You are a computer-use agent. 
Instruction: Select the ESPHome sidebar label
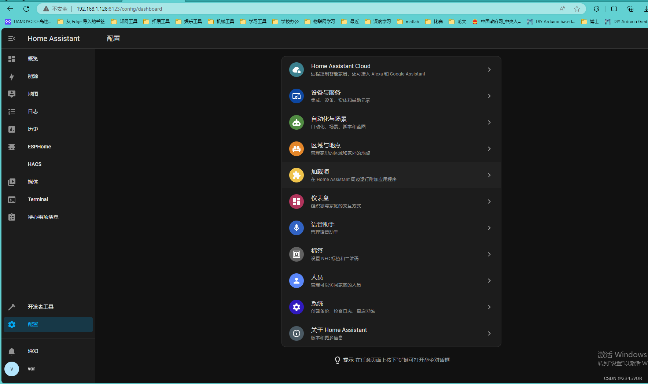click(39, 147)
